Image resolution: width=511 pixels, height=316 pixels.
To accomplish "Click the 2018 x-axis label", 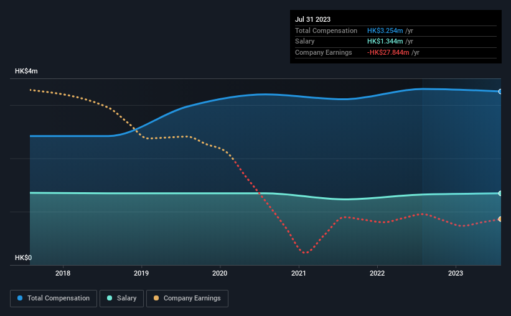I will pyautogui.click(x=63, y=273).
